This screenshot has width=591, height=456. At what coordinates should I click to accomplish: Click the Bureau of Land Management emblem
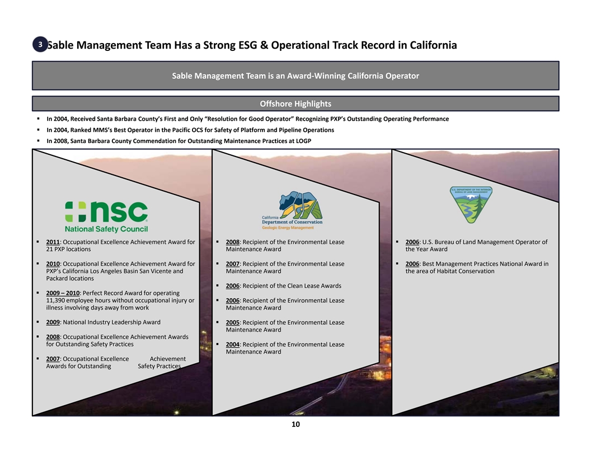[x=471, y=205]
